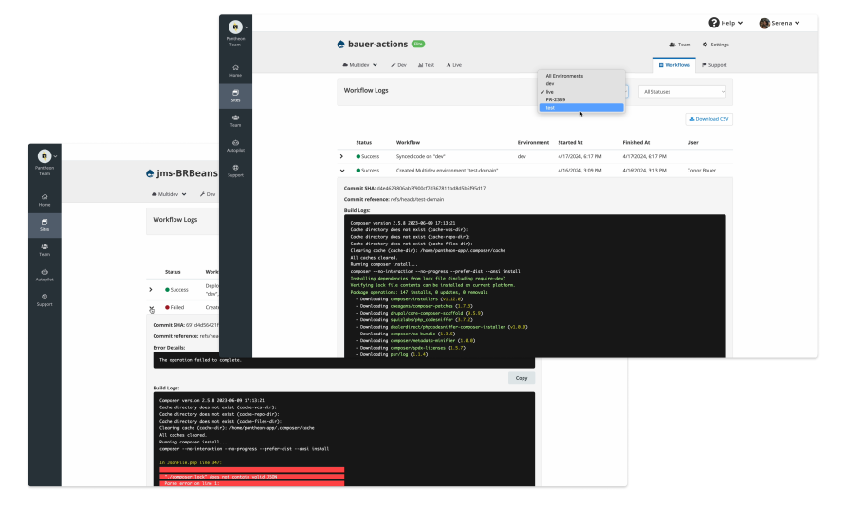
Task: Expand the 'Synced code on "dev"' row
Action: [x=341, y=156]
